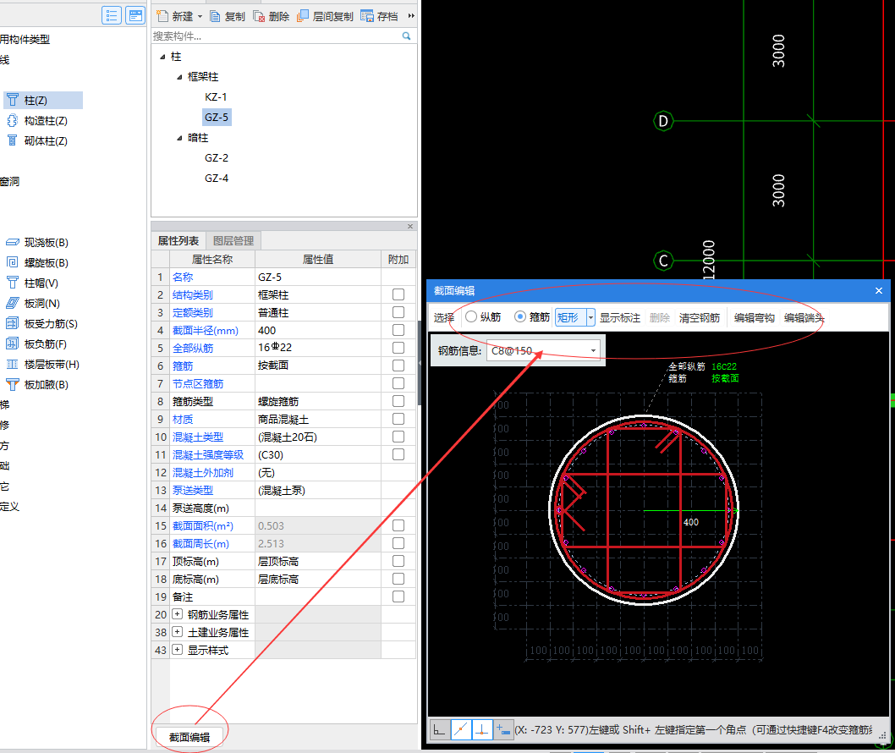This screenshot has width=895, height=753.
Task: Open the 矩形 shape dropdown
Action: 590,317
